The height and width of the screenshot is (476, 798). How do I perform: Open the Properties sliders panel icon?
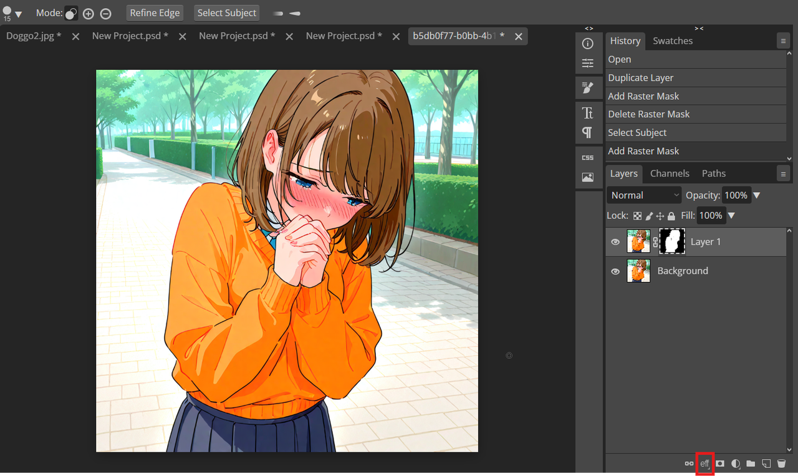click(587, 63)
